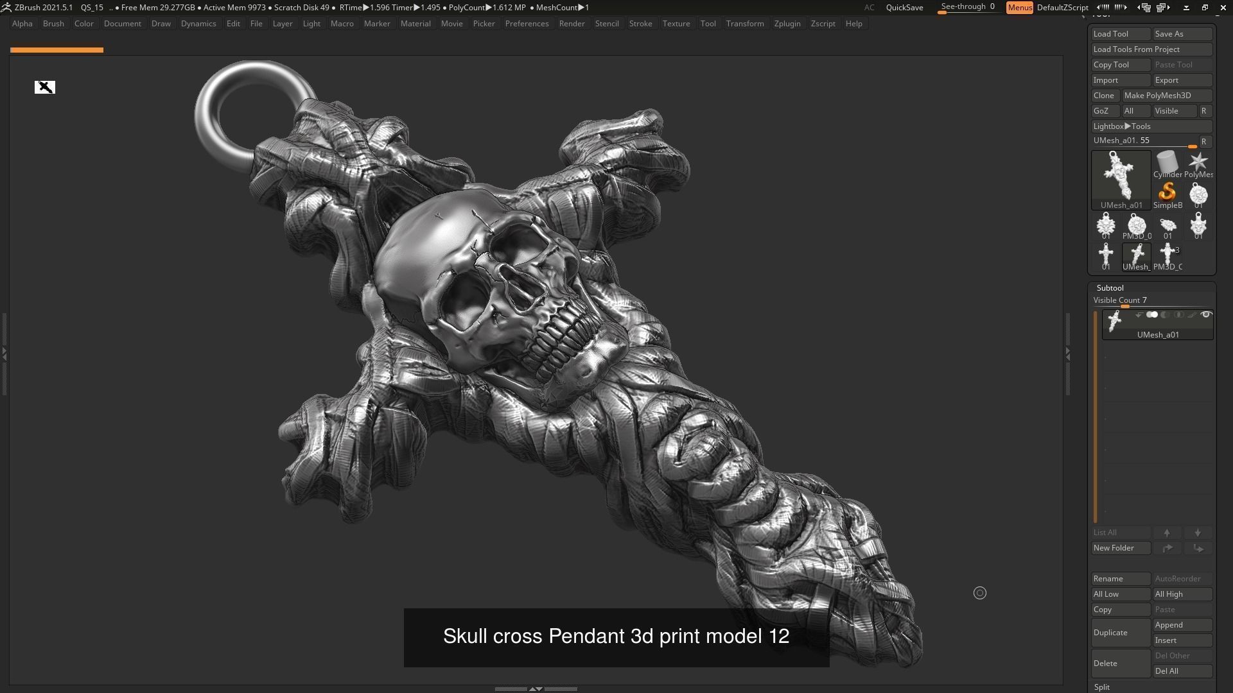The image size is (1233, 693).
Task: Toggle UMesh_a01 subtraction boolean mode
Action: pos(1165,315)
